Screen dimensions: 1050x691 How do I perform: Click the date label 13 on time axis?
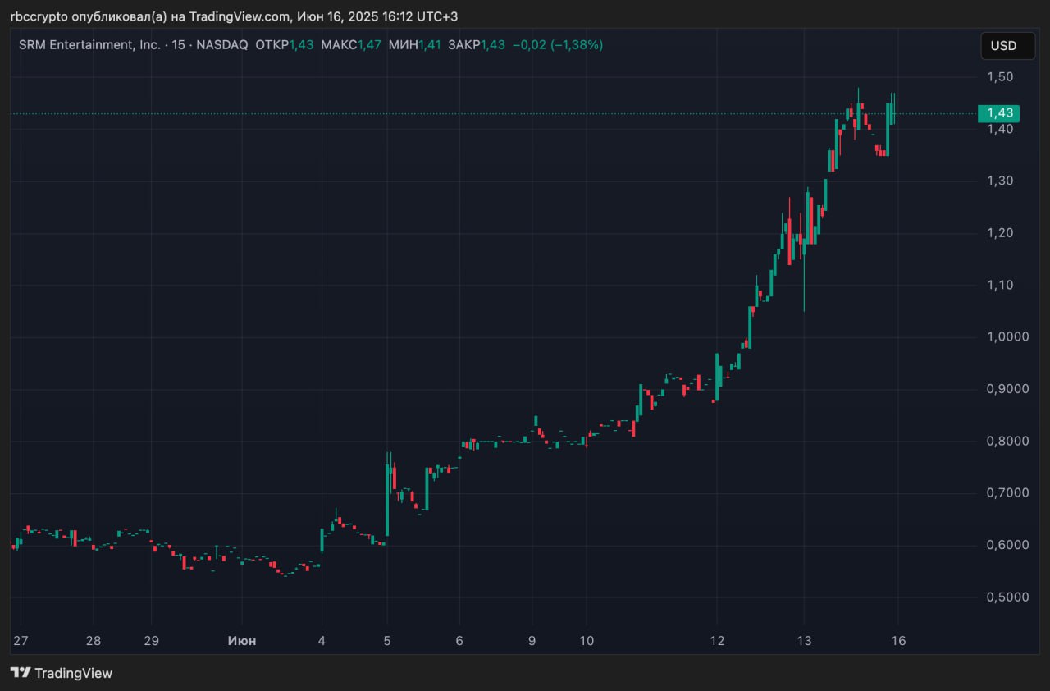click(805, 641)
